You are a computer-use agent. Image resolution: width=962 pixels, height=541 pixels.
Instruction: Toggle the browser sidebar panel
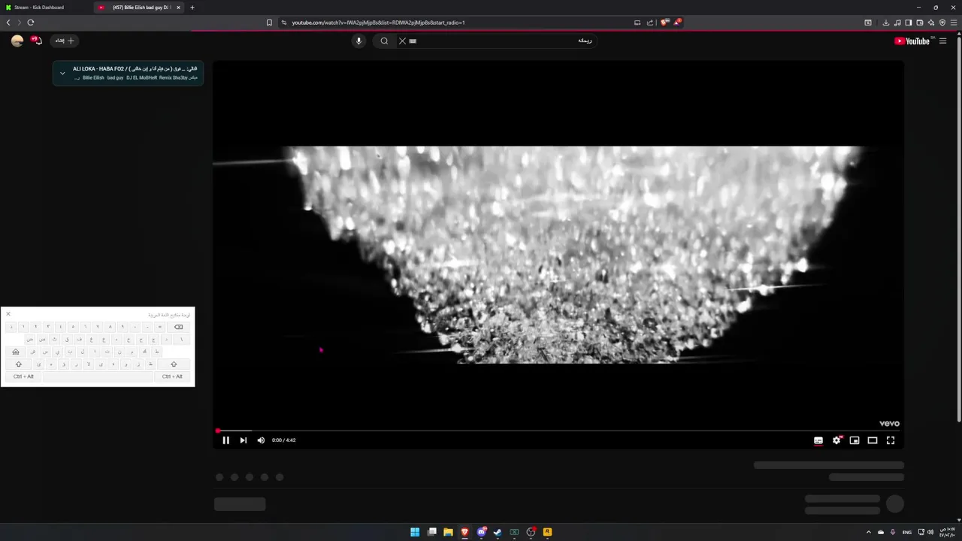[x=909, y=23]
